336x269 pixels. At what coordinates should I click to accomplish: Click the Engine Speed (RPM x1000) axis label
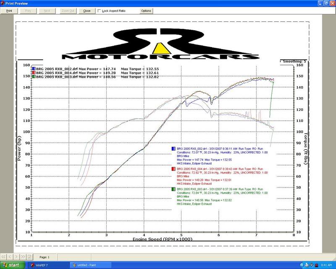click(163, 239)
